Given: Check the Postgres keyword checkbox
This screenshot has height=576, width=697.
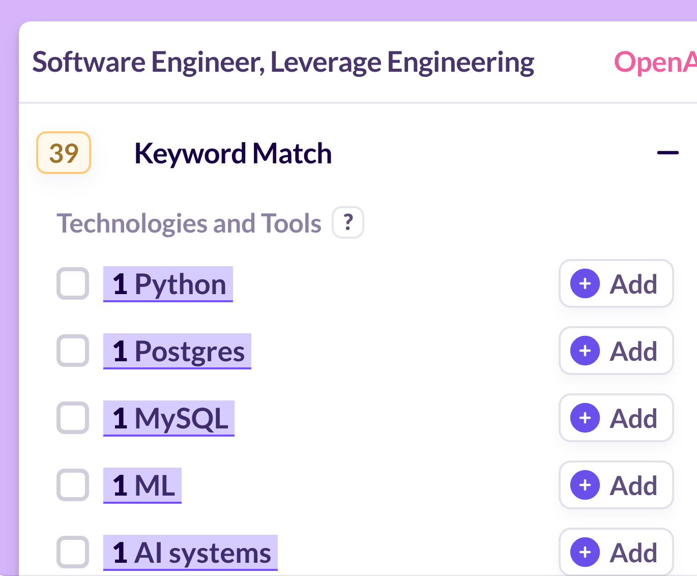Looking at the screenshot, I should [x=73, y=351].
